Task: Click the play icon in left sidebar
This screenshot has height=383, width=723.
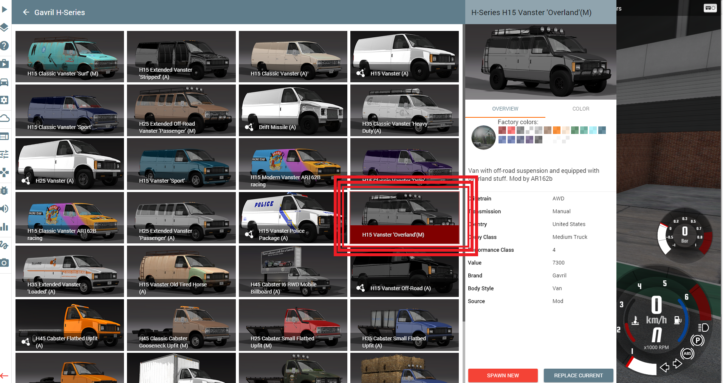Action: click(4, 9)
